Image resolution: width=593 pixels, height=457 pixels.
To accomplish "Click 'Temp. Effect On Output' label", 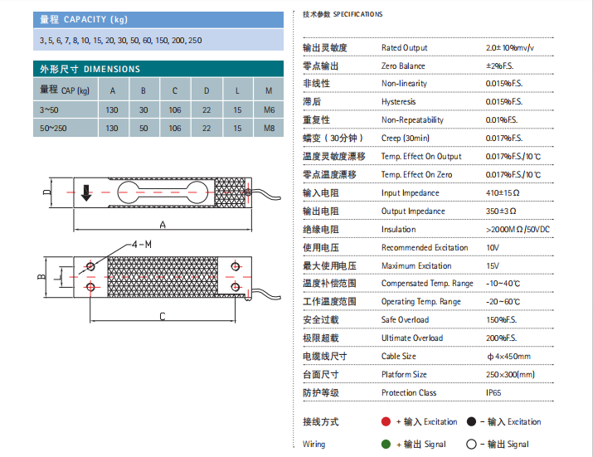I will click(421, 156).
